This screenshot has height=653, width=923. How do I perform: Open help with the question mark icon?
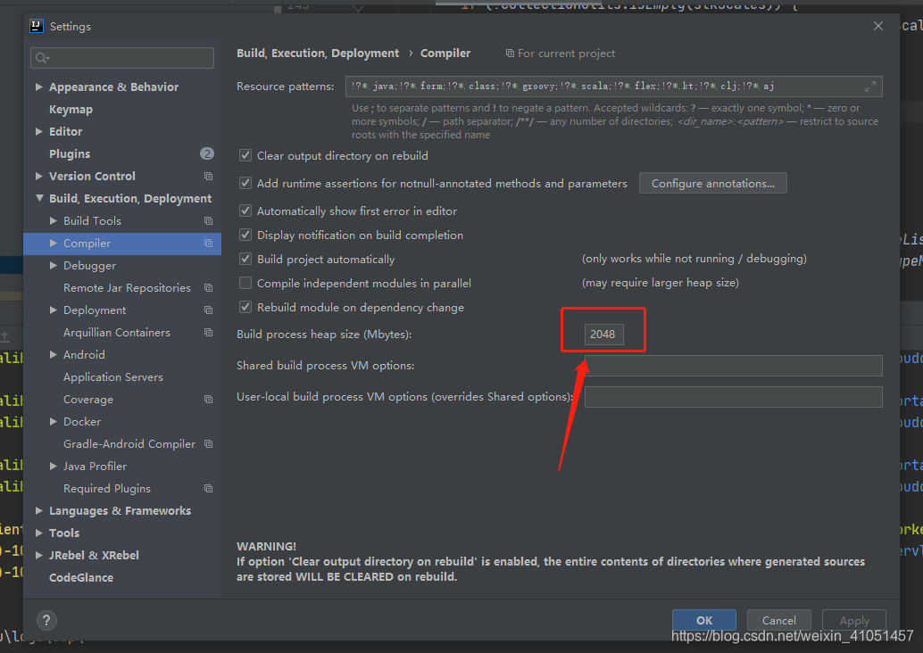[46, 620]
